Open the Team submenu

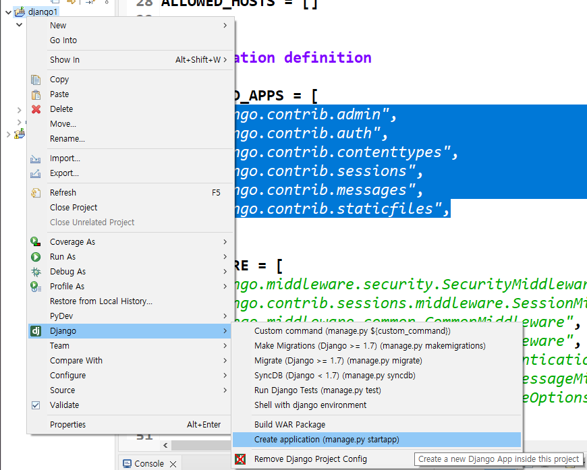coord(130,346)
